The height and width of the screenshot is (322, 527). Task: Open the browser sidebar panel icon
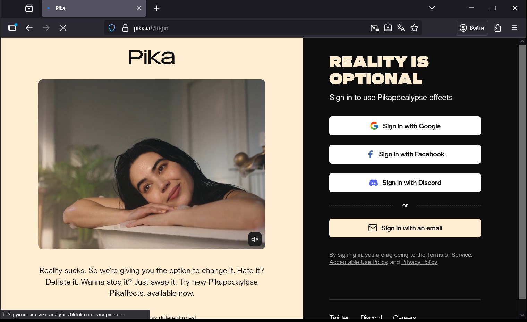point(12,28)
